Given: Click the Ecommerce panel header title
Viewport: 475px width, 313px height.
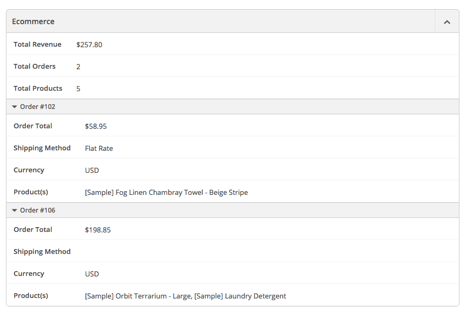Looking at the screenshot, I should (x=33, y=21).
